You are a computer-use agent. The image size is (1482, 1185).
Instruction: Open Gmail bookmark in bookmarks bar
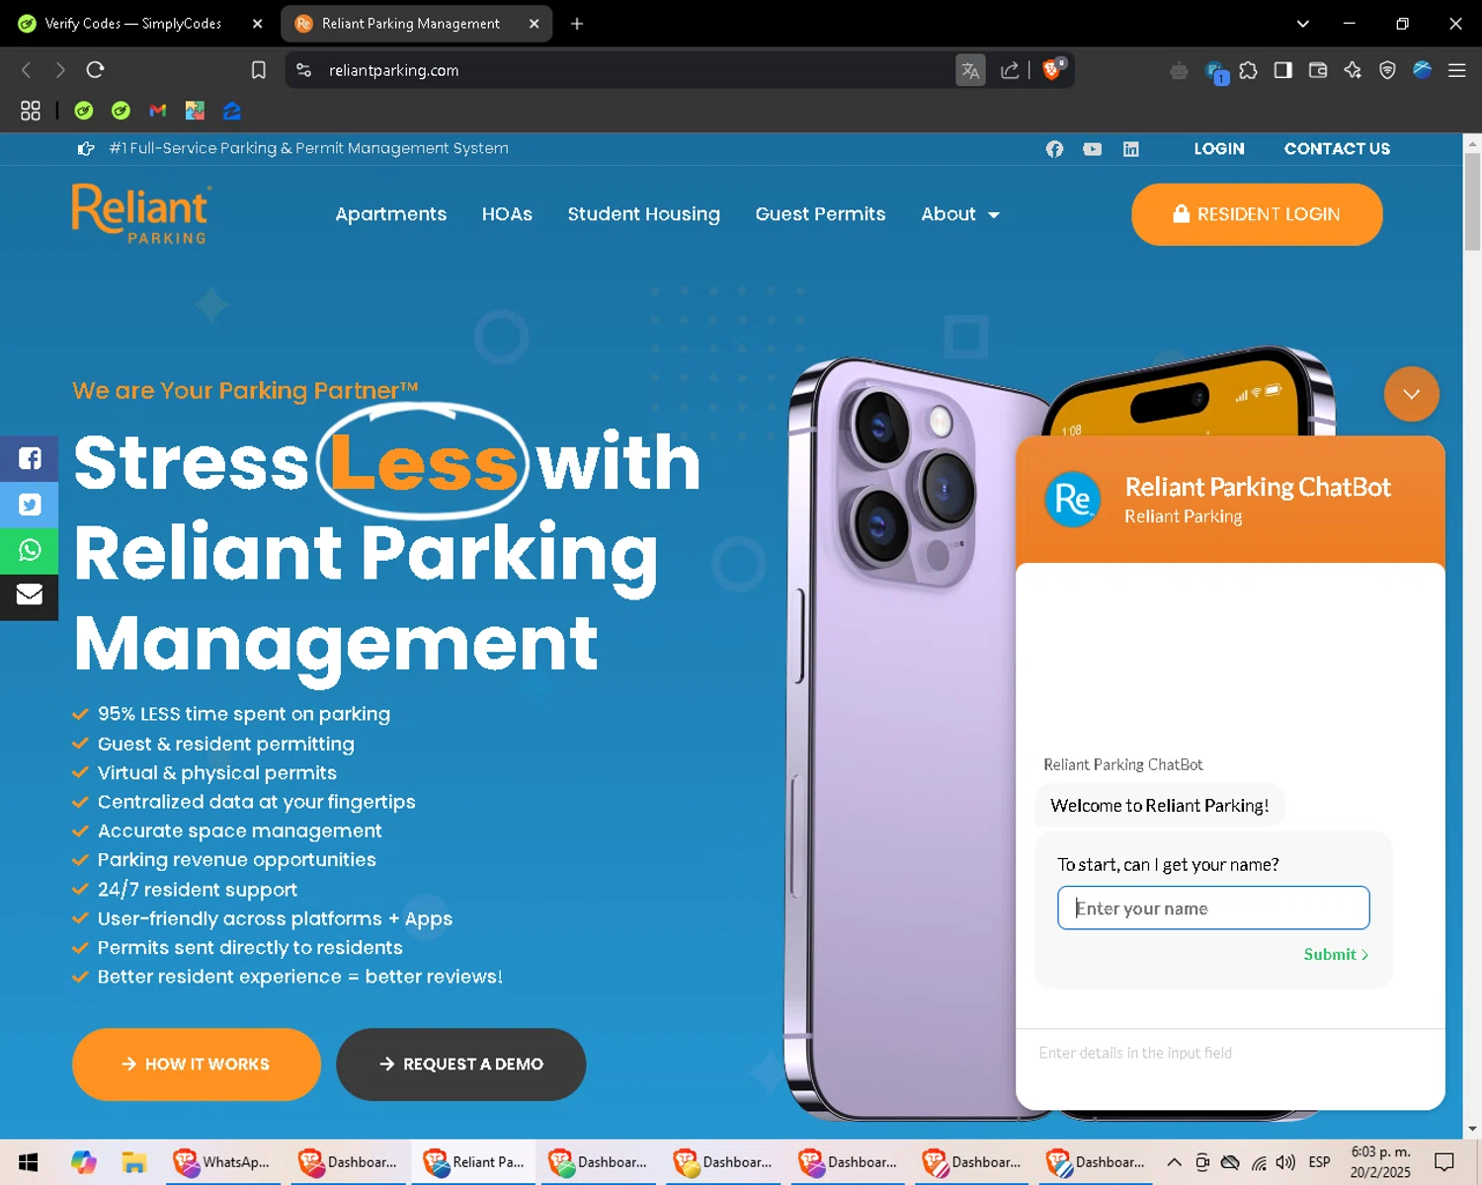pyautogui.click(x=158, y=111)
